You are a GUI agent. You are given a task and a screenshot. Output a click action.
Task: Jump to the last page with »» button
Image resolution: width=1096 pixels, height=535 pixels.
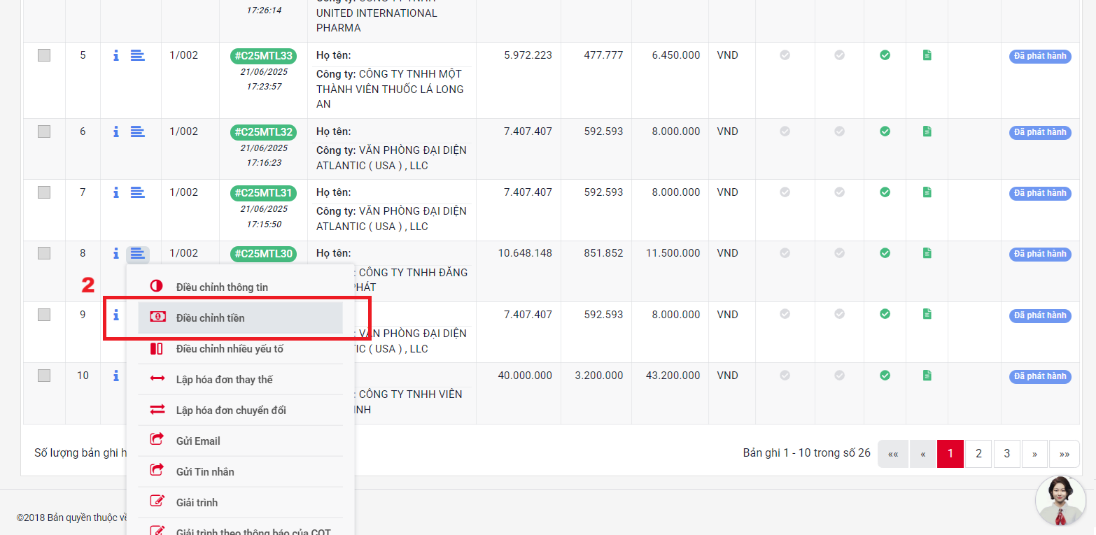(x=1064, y=453)
